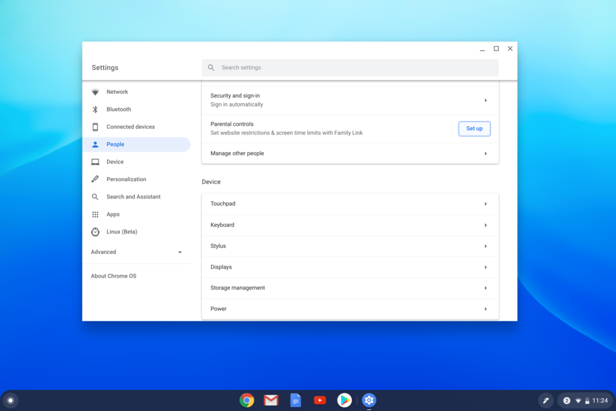The width and height of the screenshot is (616, 411).
Task: Click the Parental controls title text
Action: click(232, 124)
